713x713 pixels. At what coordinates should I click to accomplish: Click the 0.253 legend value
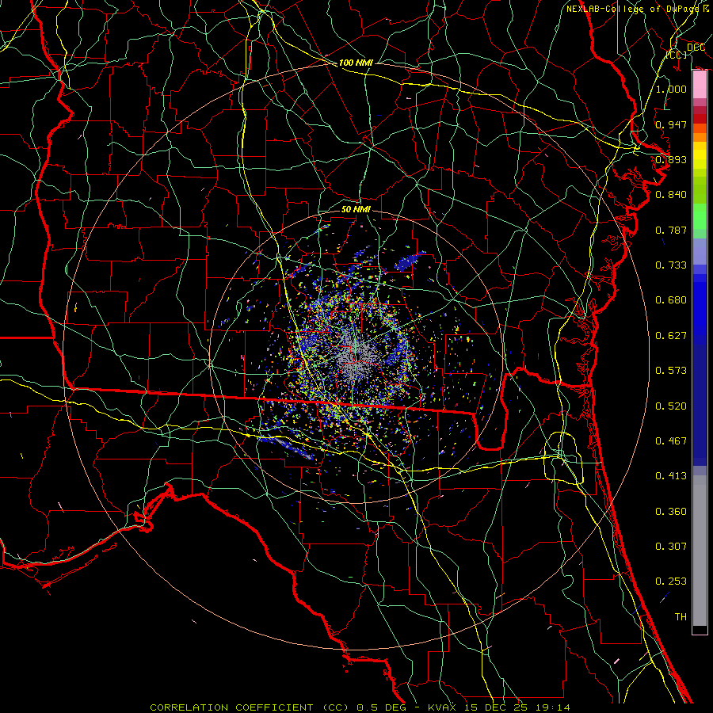click(671, 581)
